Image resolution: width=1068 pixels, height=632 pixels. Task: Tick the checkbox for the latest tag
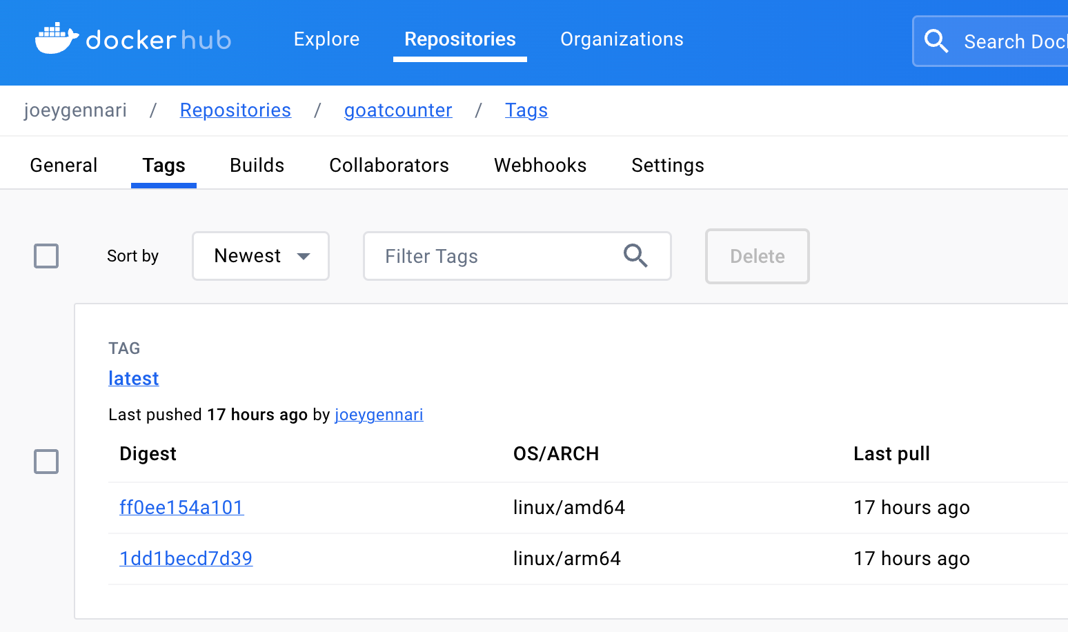[x=46, y=462]
